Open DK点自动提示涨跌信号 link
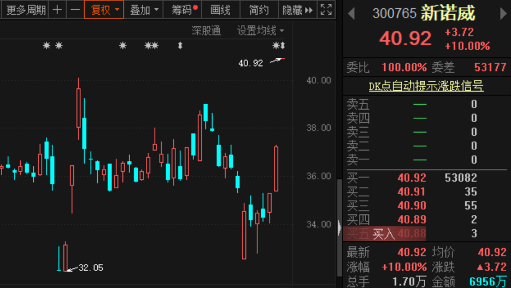The height and width of the screenshot is (288, 511). 426,86
